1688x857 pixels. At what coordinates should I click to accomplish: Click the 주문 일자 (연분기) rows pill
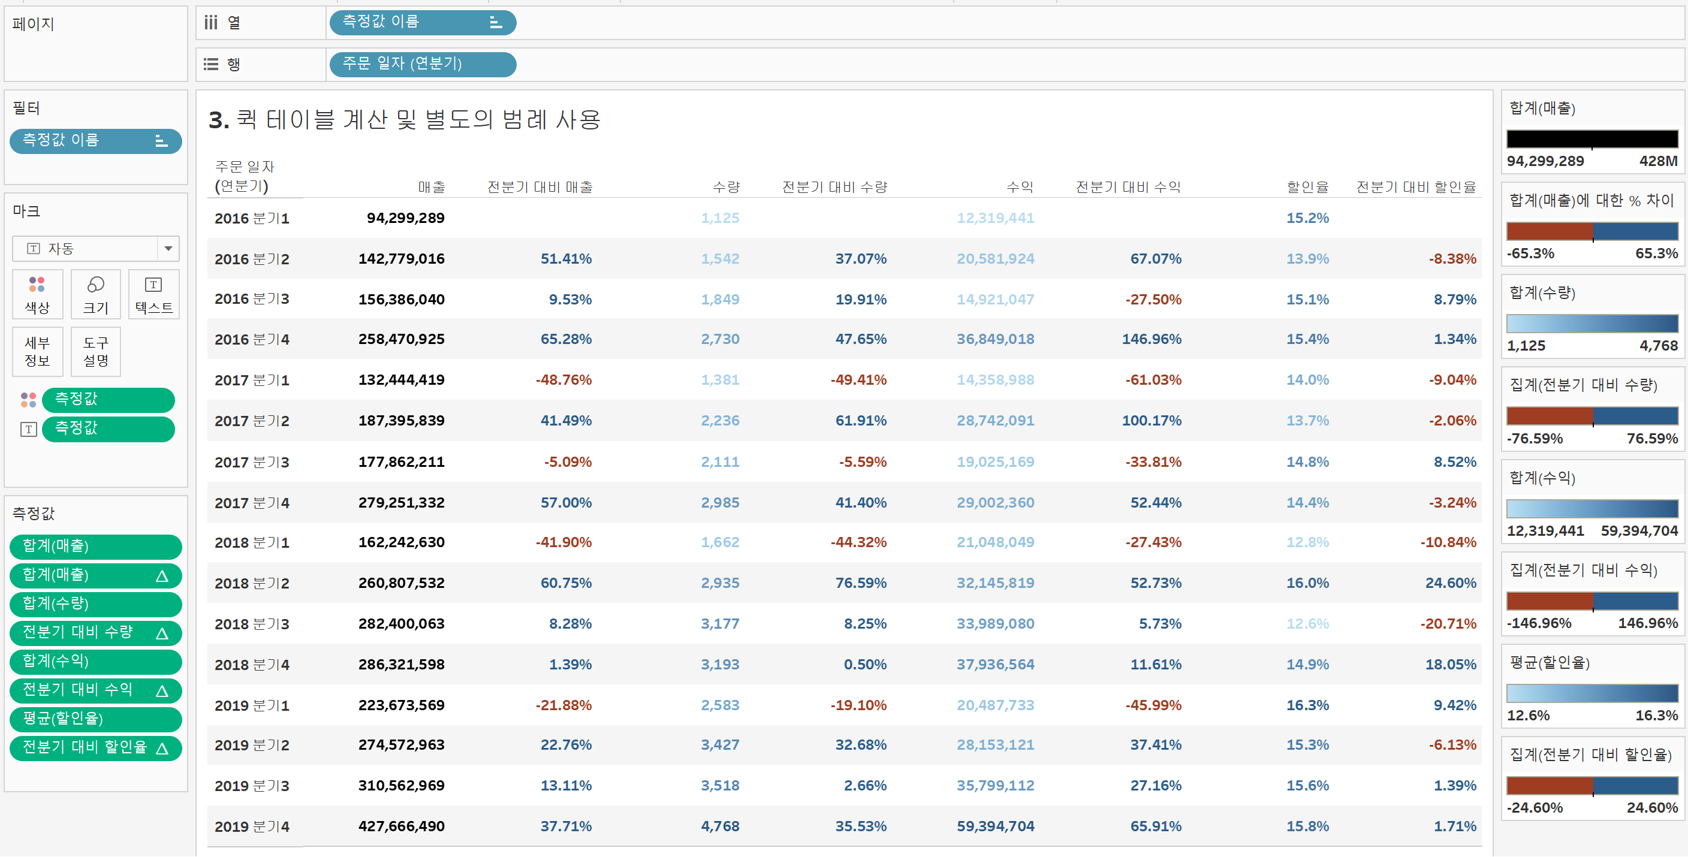click(422, 64)
